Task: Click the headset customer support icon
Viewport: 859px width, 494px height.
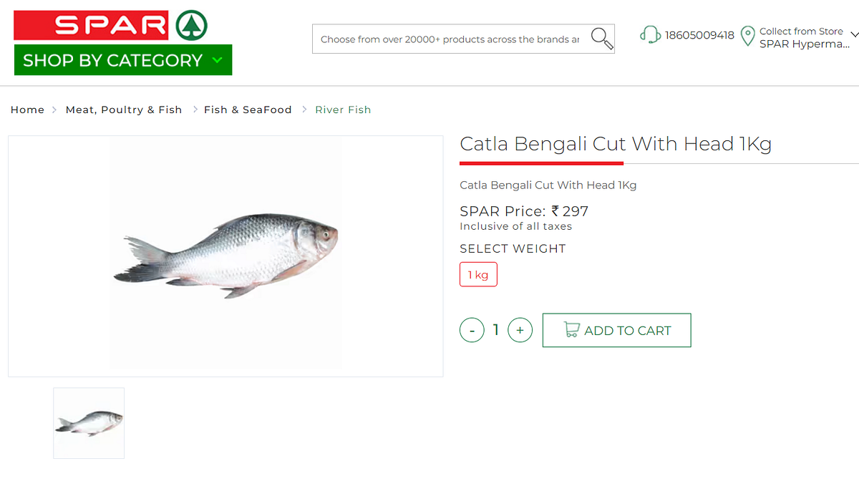Action: [650, 34]
